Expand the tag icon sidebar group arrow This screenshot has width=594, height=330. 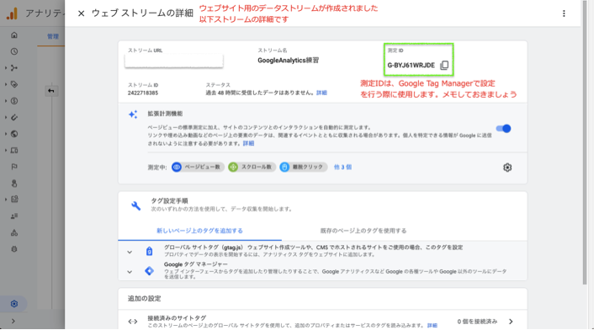(6, 84)
